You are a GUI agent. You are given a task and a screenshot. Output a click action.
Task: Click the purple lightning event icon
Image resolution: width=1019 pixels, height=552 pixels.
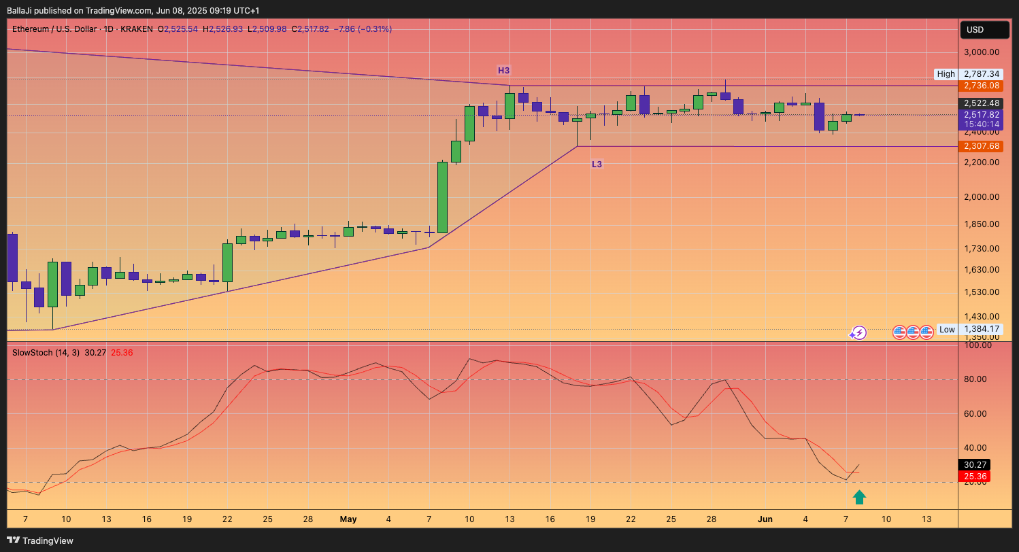tap(859, 332)
